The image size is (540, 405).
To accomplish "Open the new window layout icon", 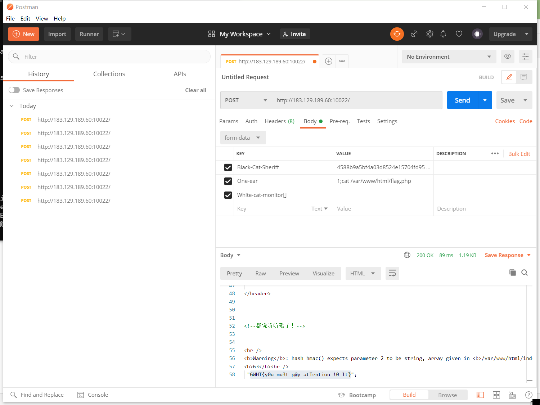I will [x=119, y=34].
